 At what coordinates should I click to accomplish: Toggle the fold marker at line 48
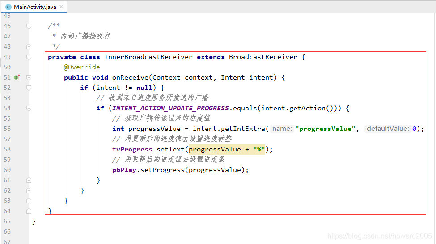point(29,46)
